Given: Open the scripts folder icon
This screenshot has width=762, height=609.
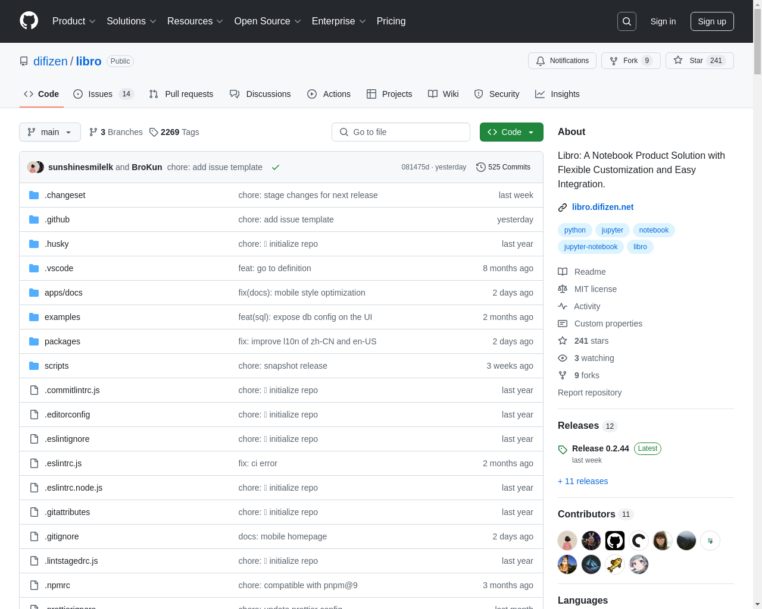Looking at the screenshot, I should click(34, 366).
